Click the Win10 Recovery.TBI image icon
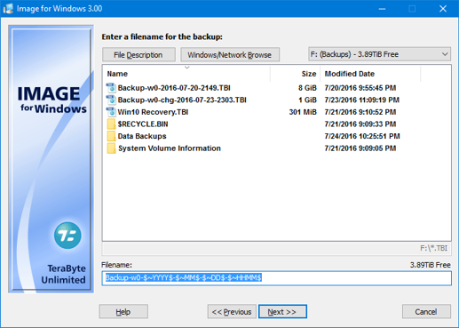This screenshot has height=328, width=459. (111, 112)
